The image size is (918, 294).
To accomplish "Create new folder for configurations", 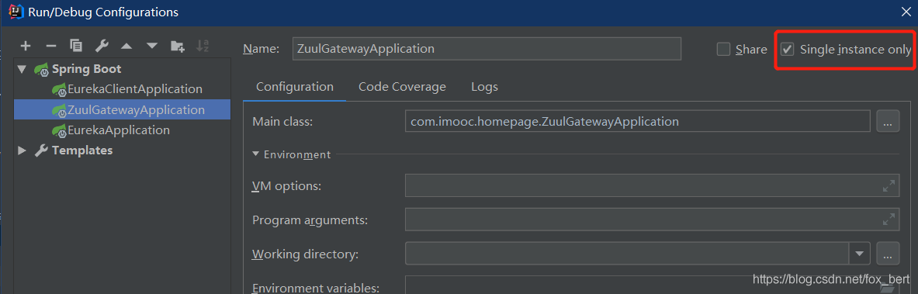I will tap(178, 46).
